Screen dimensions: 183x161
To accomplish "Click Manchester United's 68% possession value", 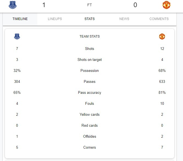I will pos(162,70).
